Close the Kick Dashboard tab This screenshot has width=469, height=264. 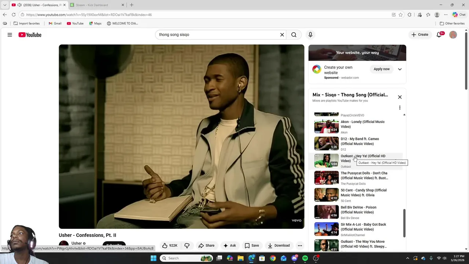click(123, 5)
